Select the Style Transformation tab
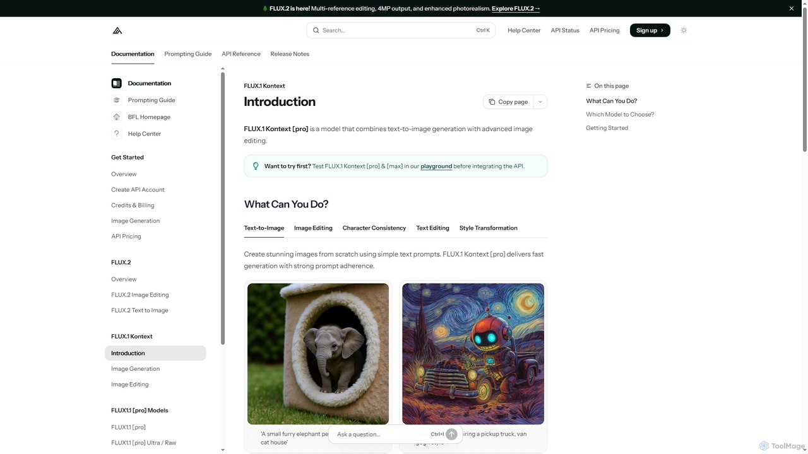Image resolution: width=808 pixels, height=454 pixels. [x=489, y=228]
